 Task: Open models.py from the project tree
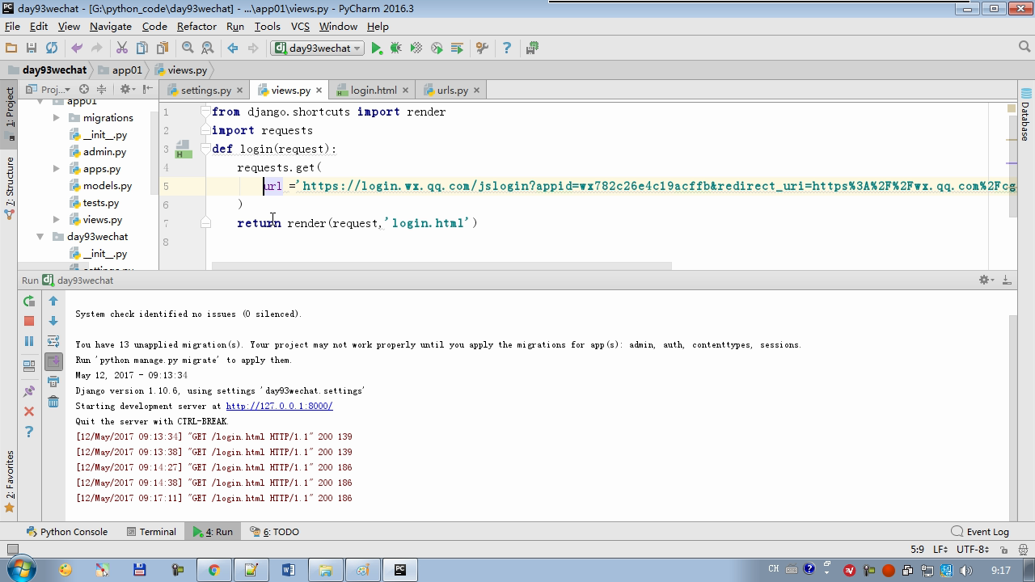(107, 186)
